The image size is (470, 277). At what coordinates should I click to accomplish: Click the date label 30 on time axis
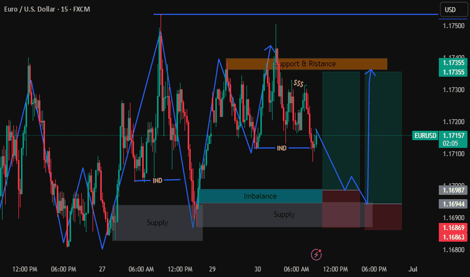[x=258, y=269]
